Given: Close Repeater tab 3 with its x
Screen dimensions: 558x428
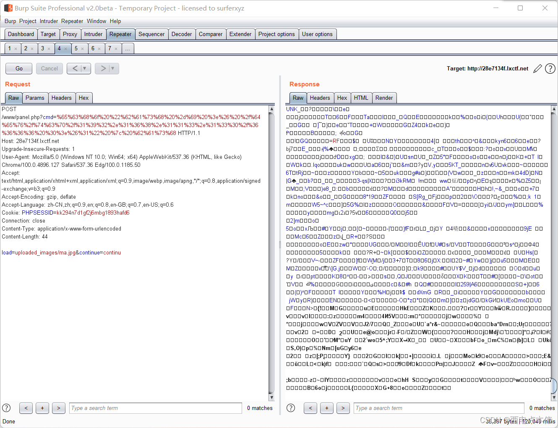Looking at the screenshot, I should click(x=49, y=49).
